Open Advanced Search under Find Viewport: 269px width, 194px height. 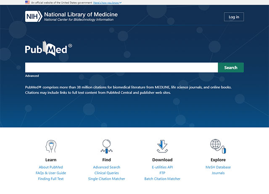tap(106, 167)
